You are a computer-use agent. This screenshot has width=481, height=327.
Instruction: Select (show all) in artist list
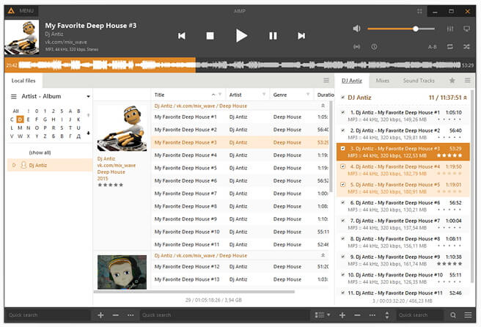point(40,153)
